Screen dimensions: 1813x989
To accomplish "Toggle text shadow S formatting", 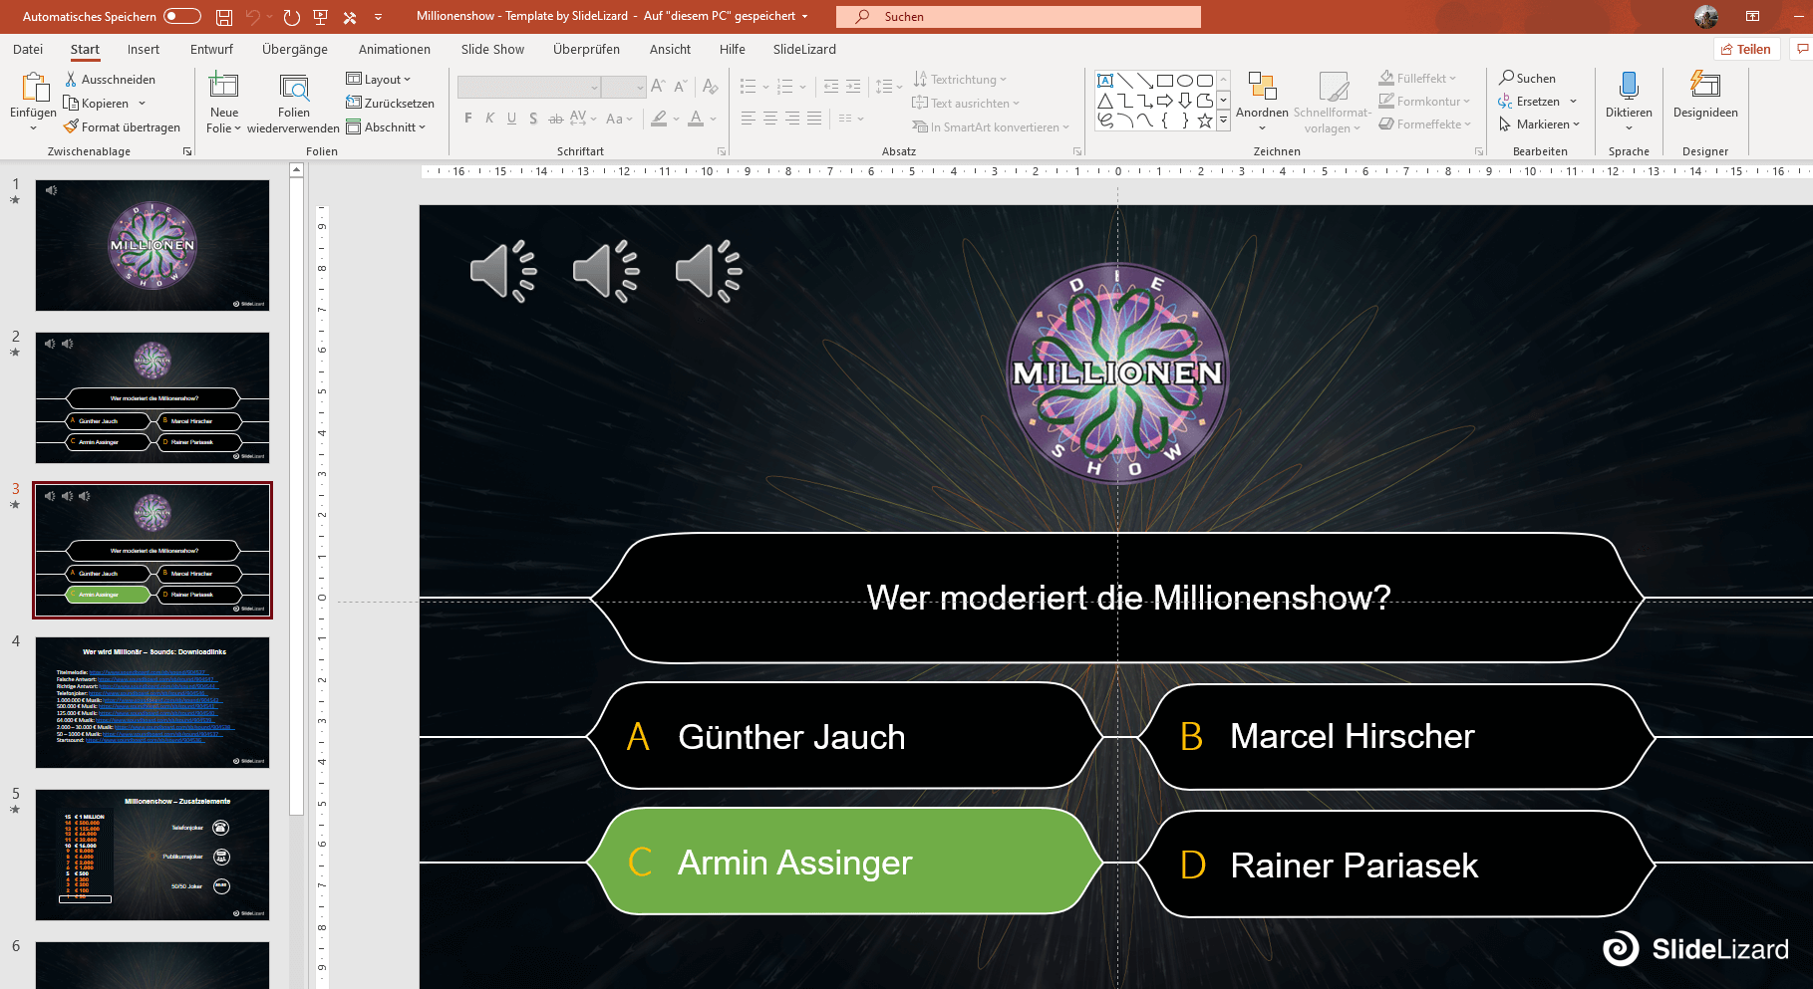I will click(x=533, y=119).
